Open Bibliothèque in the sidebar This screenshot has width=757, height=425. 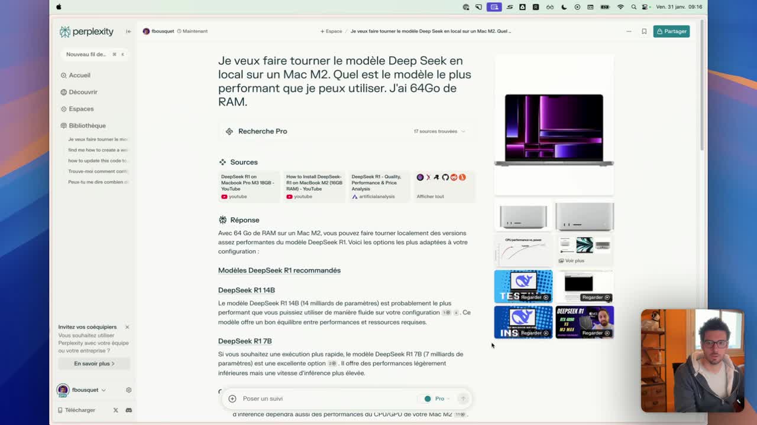pyautogui.click(x=83, y=126)
